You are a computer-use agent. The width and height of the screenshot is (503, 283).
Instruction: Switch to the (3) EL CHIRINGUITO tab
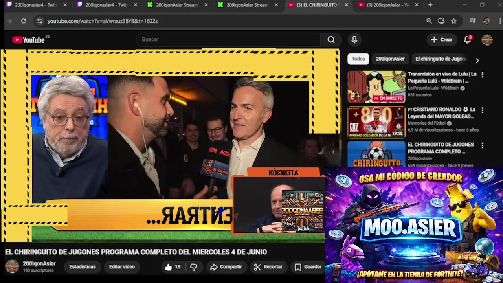317,5
